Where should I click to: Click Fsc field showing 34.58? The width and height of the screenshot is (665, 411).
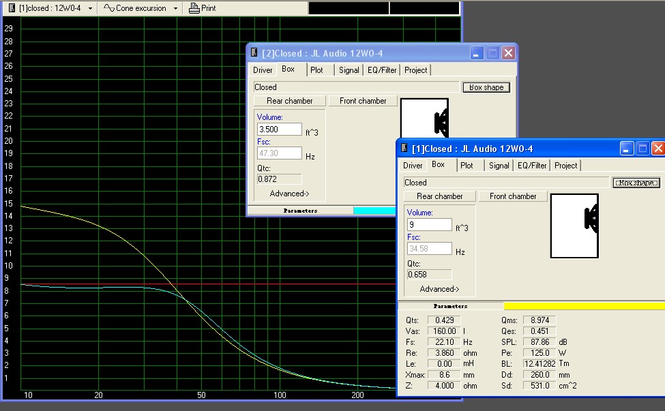click(x=430, y=248)
